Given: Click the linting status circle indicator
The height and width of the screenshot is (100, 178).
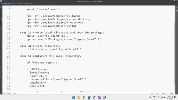Looking at the screenshot, I should click(167, 93).
